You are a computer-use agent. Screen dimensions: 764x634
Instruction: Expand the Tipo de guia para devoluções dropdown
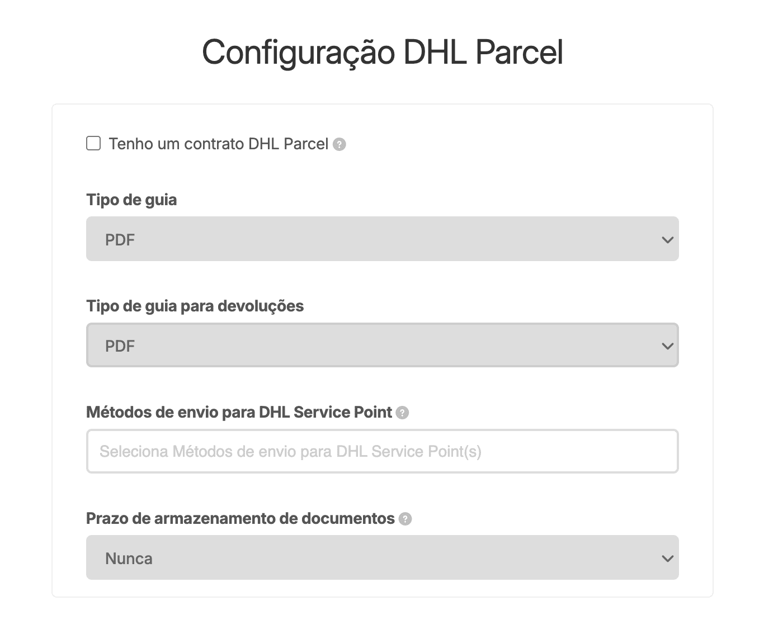click(382, 345)
